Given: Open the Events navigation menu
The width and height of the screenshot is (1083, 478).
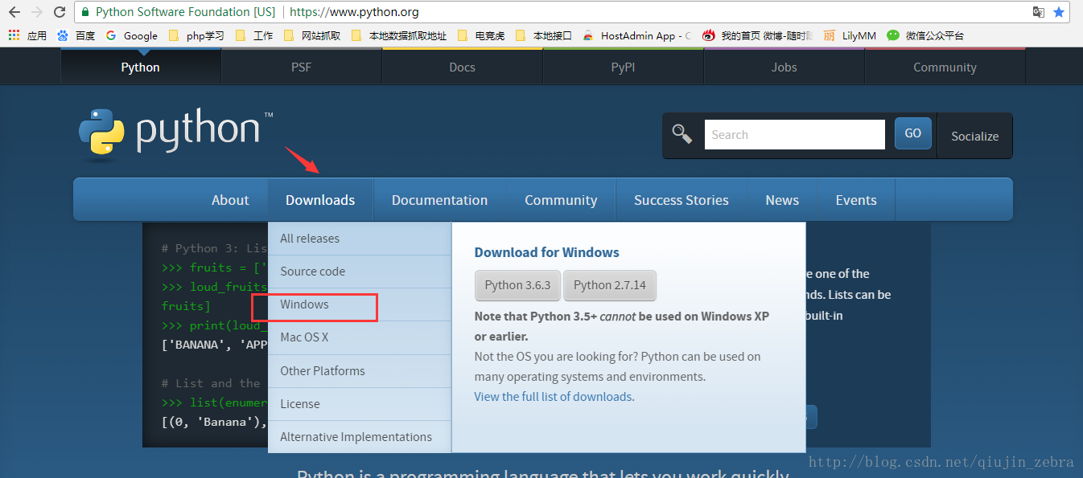Looking at the screenshot, I should coord(856,200).
